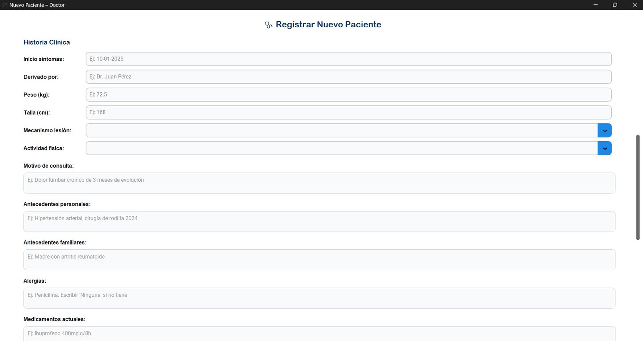Viewport: 643px width, 341px height.
Task: Focus the Medicamentos actuales text box
Action: click(x=319, y=334)
